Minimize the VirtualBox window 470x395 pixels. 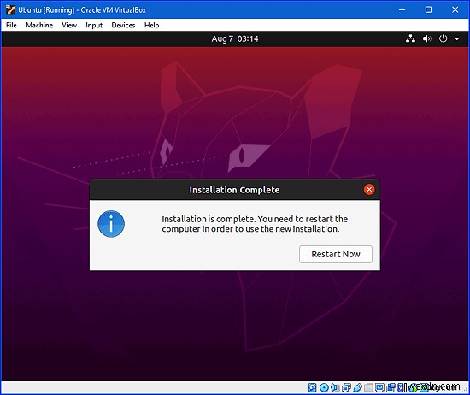pyautogui.click(x=402, y=9)
